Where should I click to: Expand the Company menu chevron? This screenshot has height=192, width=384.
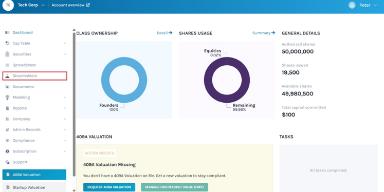pyautogui.click(x=65, y=119)
